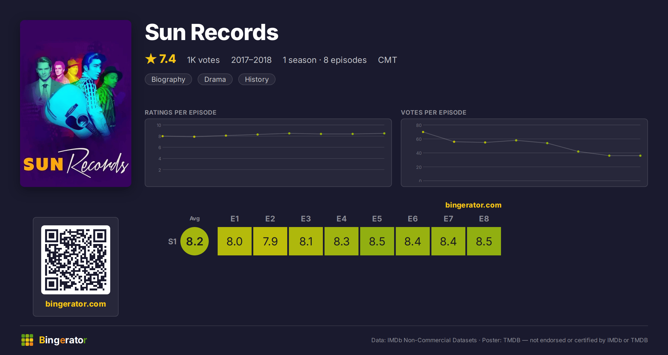Click the S1 average 8.2 circle

click(x=195, y=241)
